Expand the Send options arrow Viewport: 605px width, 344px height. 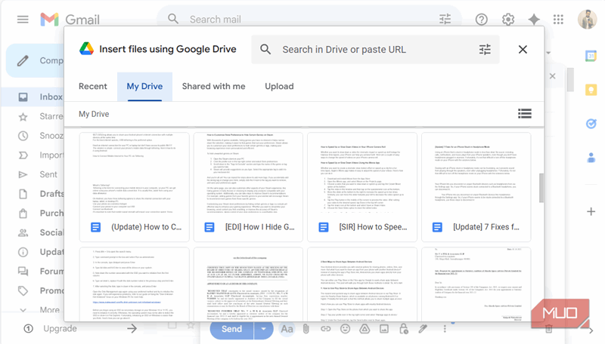263,329
